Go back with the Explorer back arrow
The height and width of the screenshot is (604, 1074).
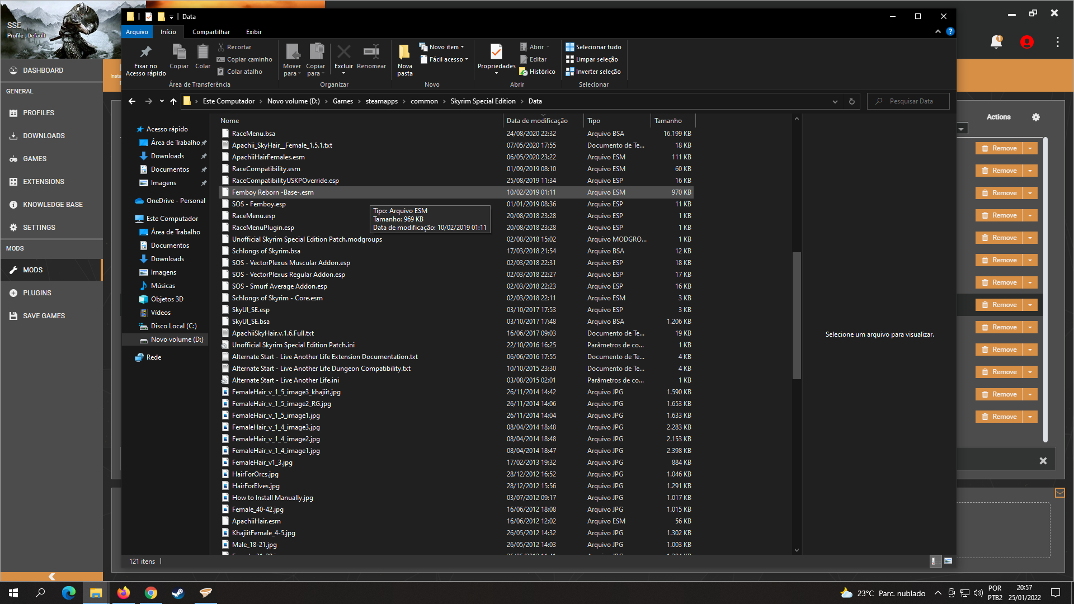click(x=132, y=101)
